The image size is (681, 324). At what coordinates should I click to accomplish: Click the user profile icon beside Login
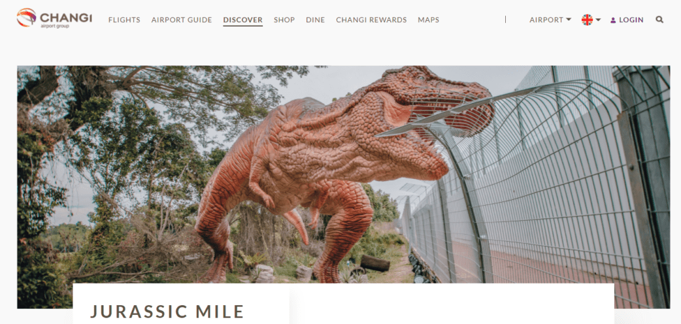613,20
